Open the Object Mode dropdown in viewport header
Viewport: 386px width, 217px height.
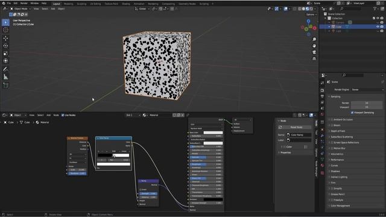point(21,8)
